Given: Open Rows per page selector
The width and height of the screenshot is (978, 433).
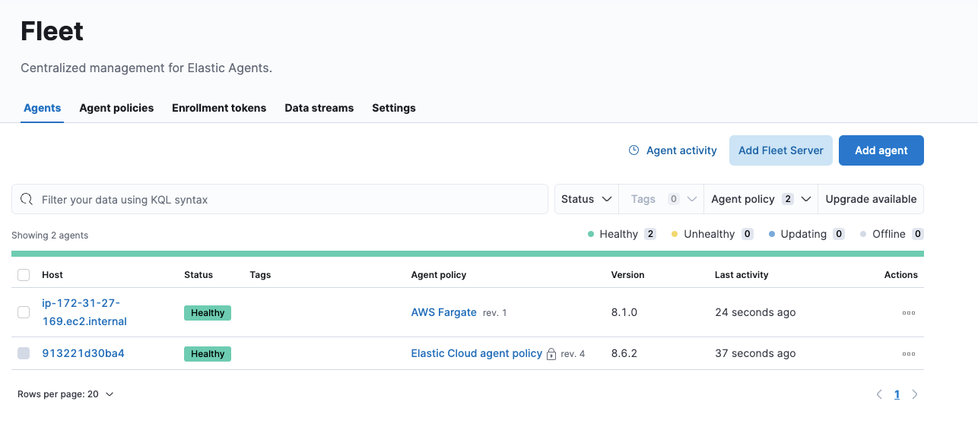Looking at the screenshot, I should (x=65, y=394).
